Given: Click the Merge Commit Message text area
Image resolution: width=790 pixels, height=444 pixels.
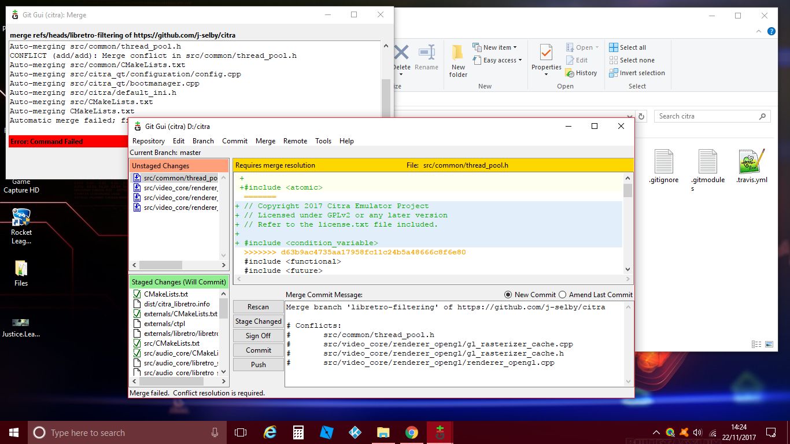Looking at the screenshot, I should coord(455,343).
